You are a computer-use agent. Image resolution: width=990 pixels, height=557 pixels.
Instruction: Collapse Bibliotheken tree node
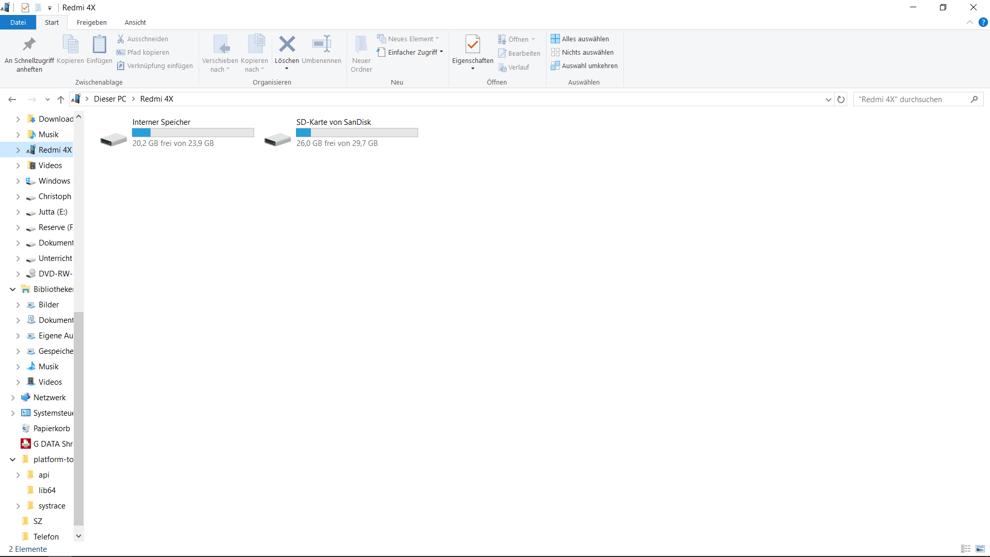pos(13,289)
